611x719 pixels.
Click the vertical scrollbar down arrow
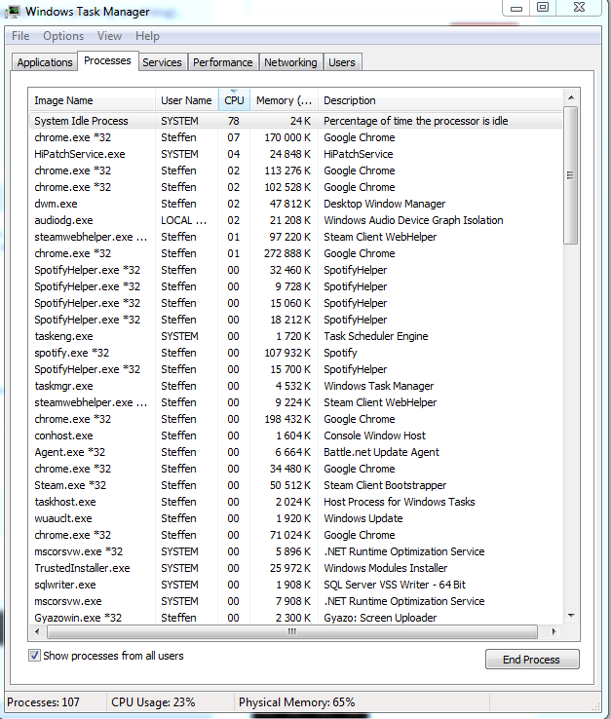tap(571, 616)
